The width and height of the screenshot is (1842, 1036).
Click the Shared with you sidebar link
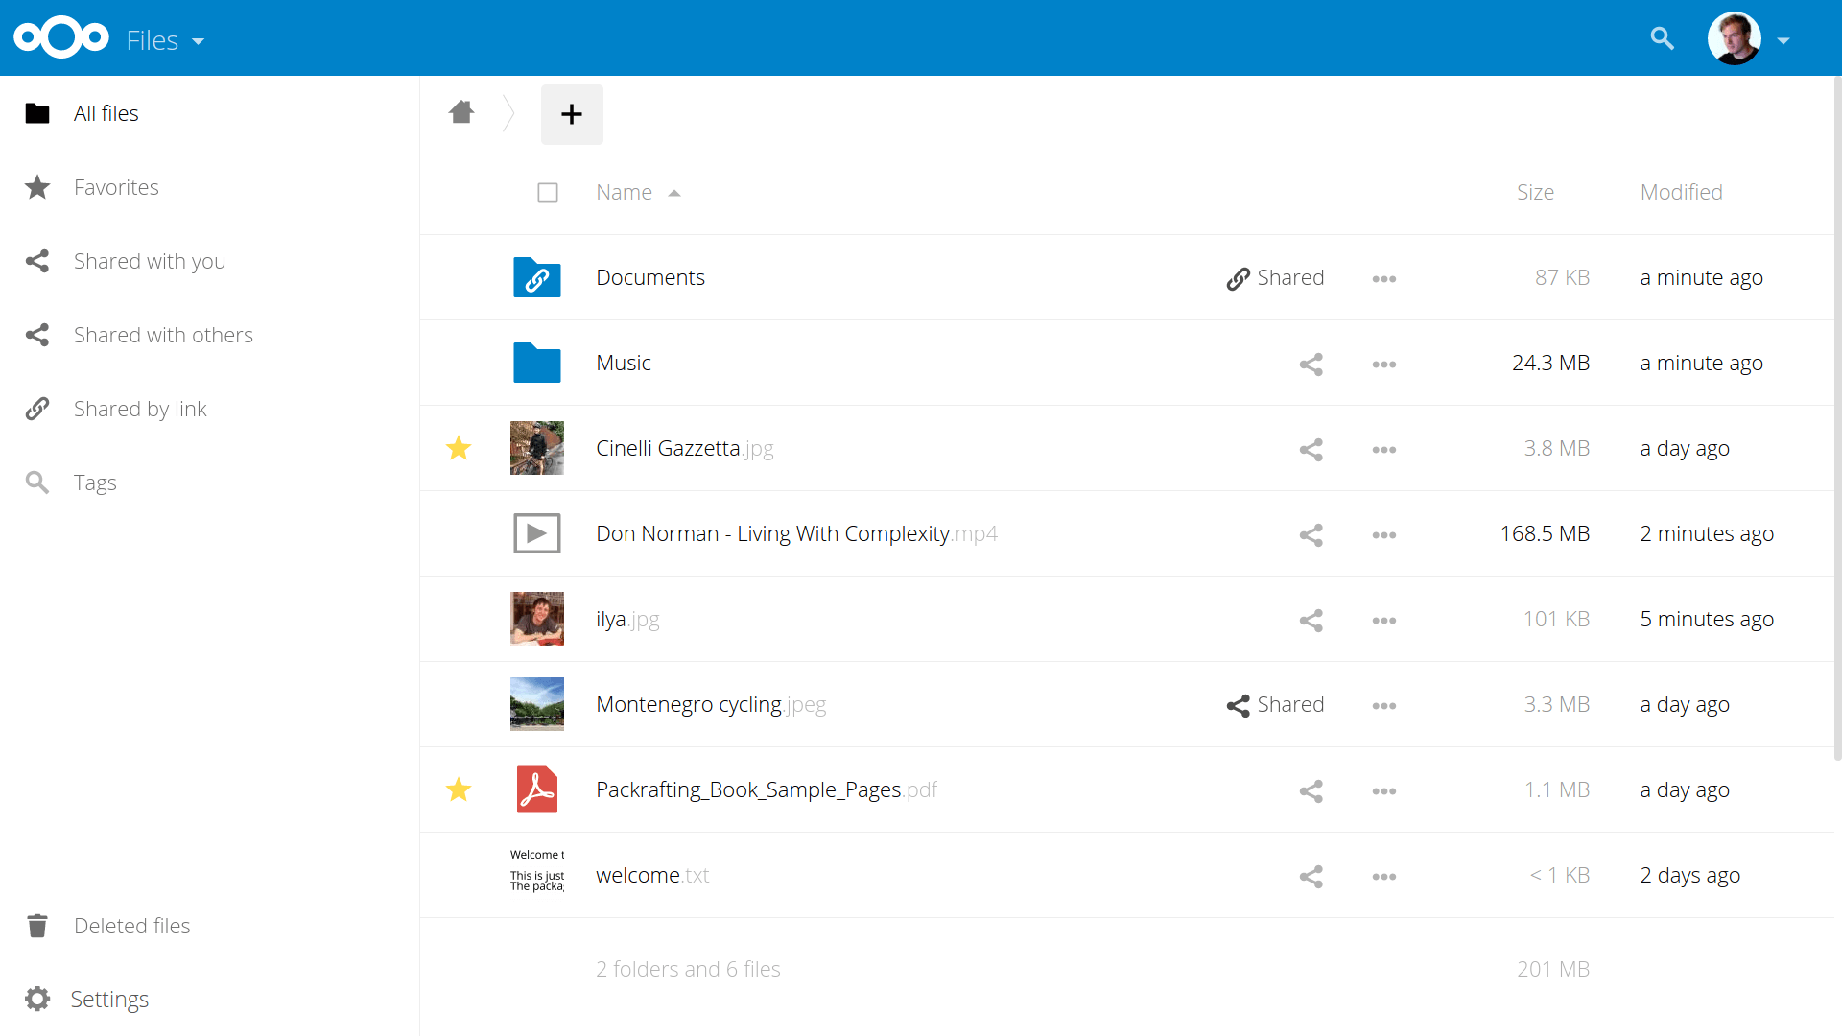point(151,261)
